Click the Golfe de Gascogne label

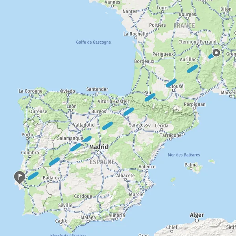click(93, 42)
